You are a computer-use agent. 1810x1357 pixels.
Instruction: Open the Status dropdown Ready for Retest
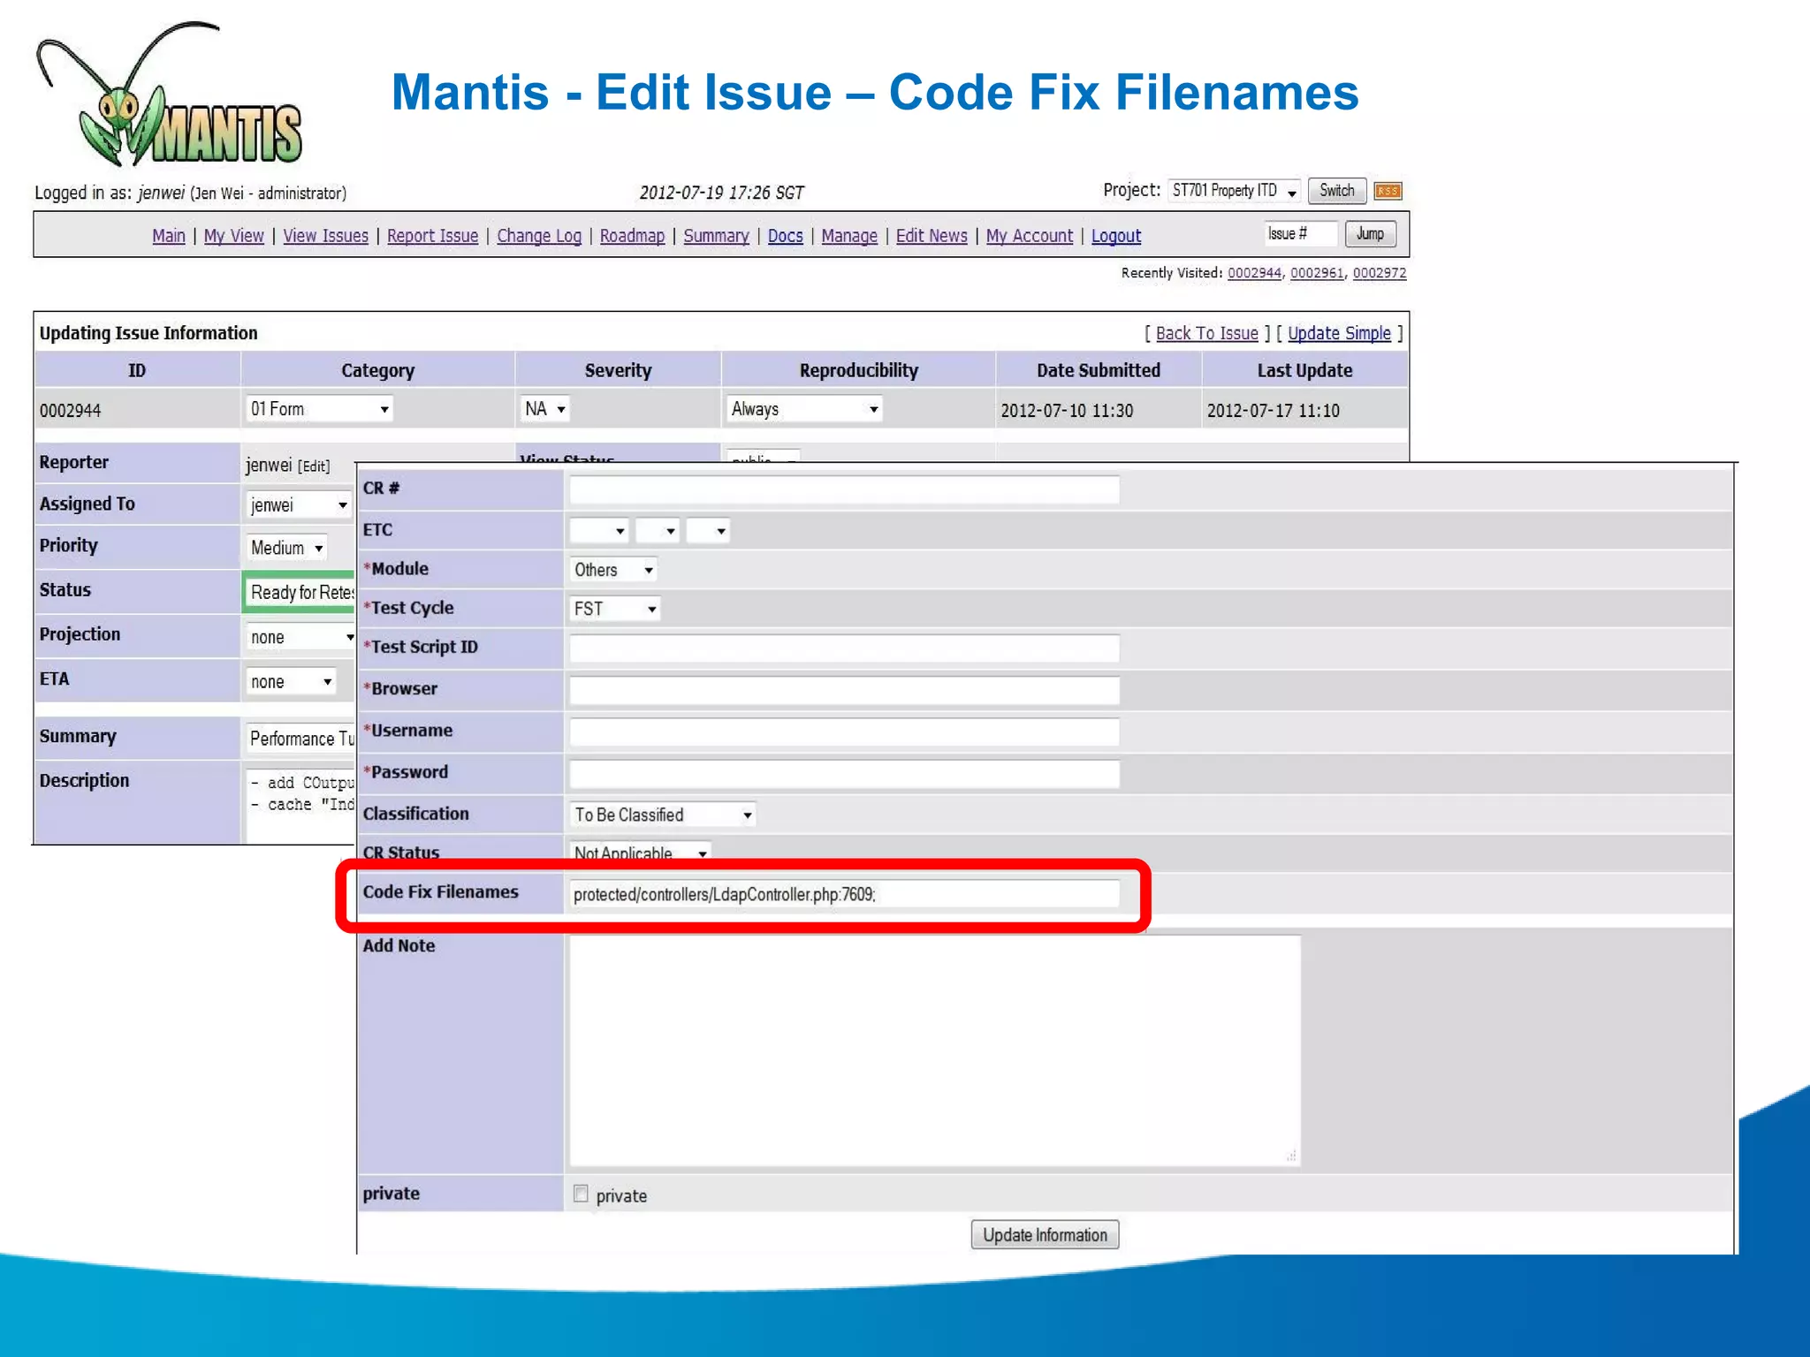tap(300, 592)
